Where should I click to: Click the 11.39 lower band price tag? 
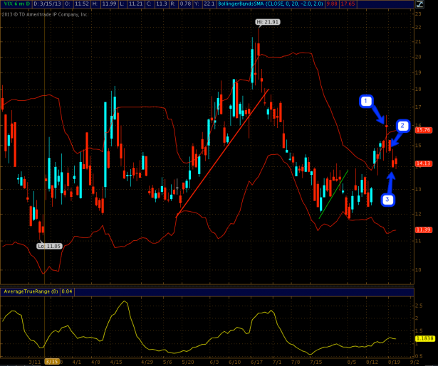pos(424,230)
